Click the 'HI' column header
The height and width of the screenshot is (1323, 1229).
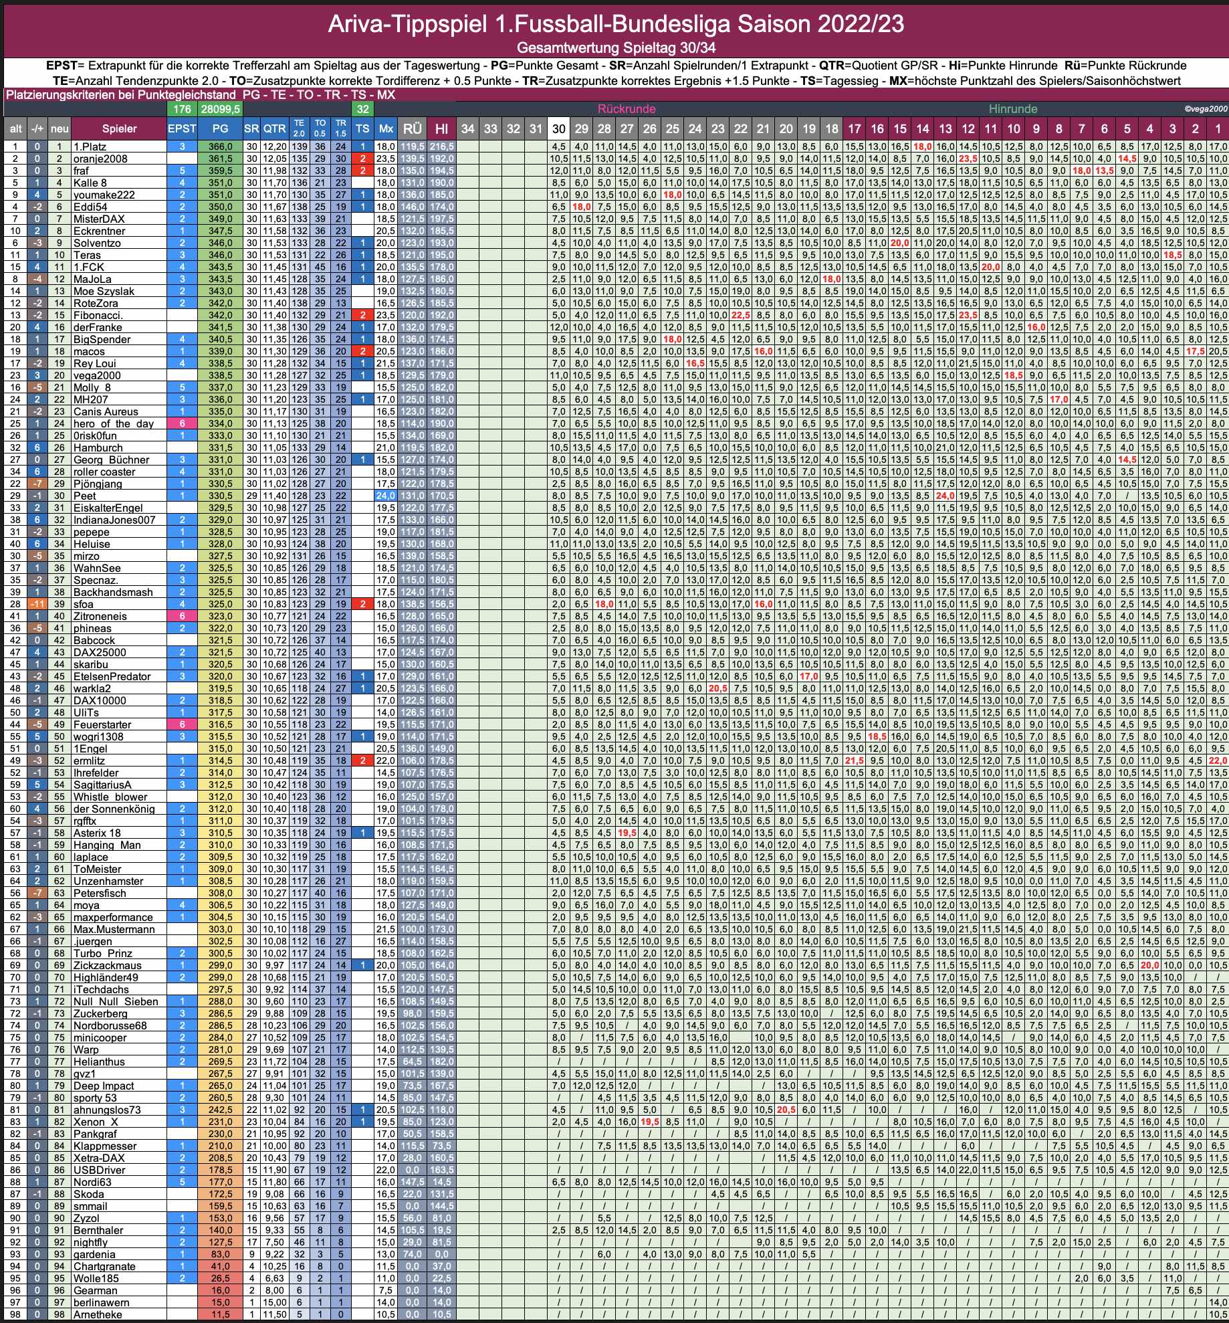tap(441, 128)
